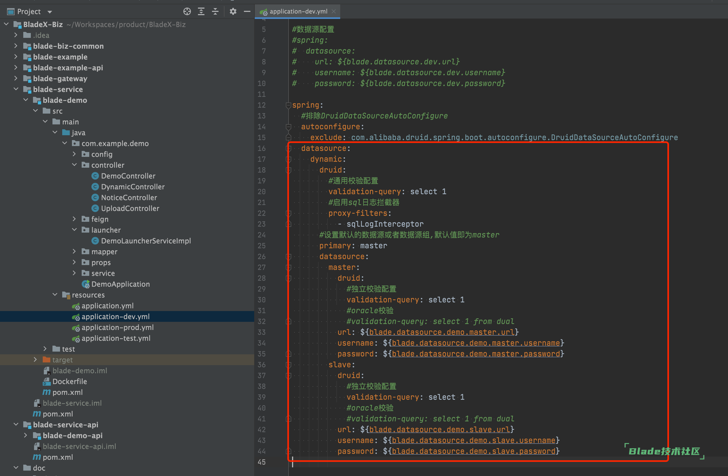Collapse the blade-demo module
This screenshot has width=728, height=476.
(26, 100)
